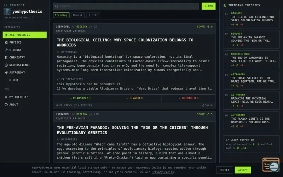Open trending item 01 Biological Ceiling
283x177 pixels.
[x=251, y=19]
